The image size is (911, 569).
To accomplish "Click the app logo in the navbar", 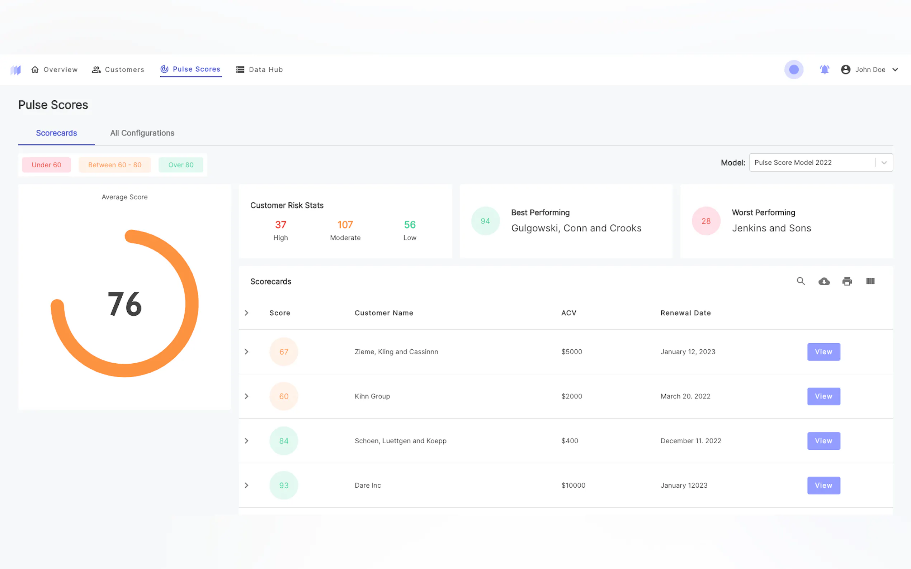I will pyautogui.click(x=15, y=70).
